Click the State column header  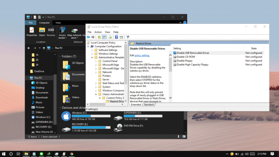click(254, 48)
